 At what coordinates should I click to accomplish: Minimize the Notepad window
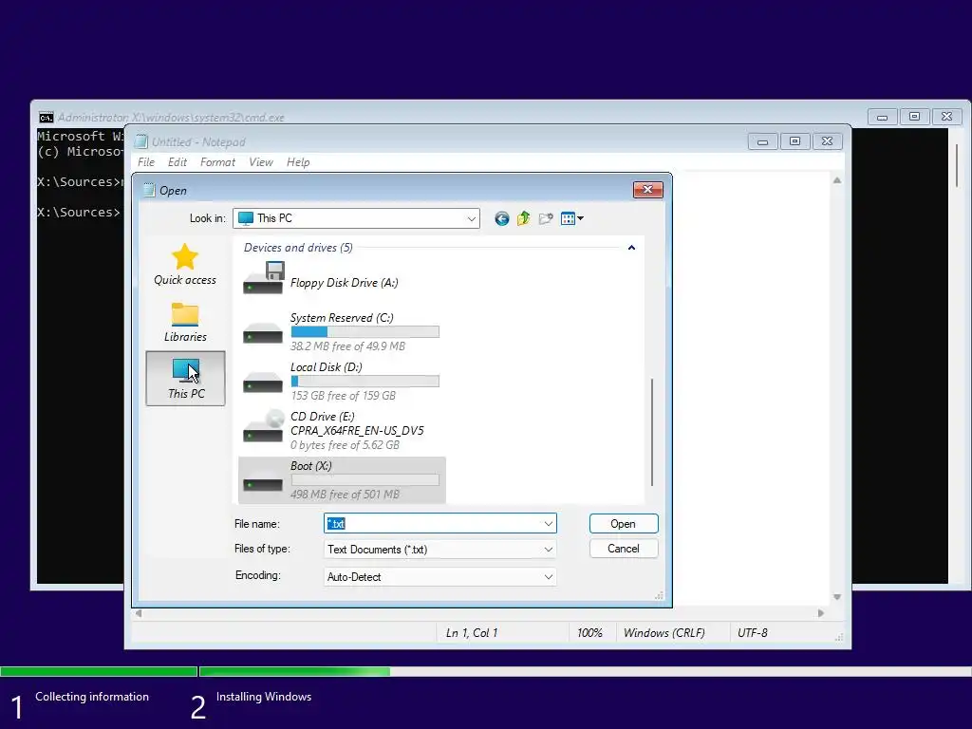pyautogui.click(x=762, y=142)
